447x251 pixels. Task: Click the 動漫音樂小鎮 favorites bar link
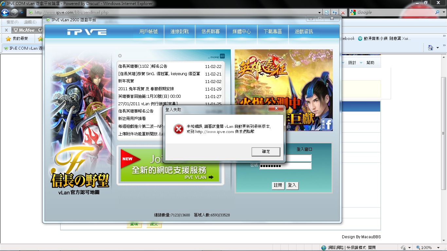384,38
